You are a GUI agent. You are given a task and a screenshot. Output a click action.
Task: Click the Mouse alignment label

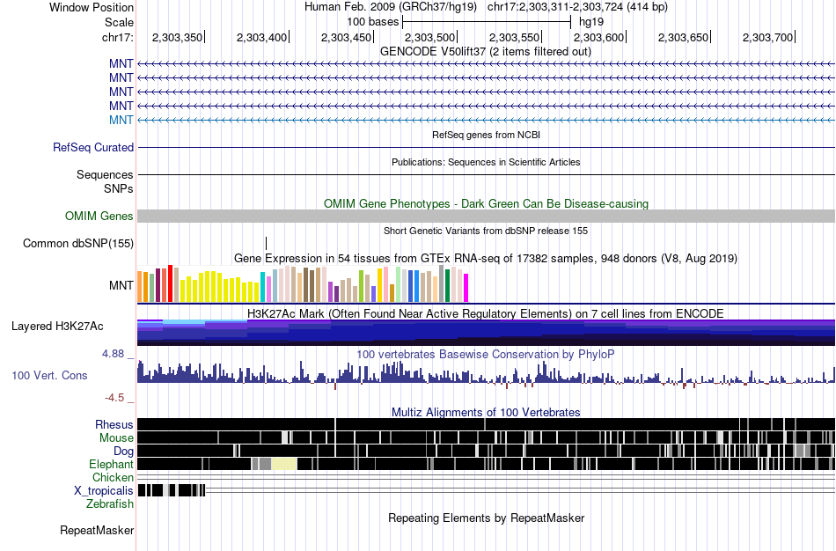116,438
